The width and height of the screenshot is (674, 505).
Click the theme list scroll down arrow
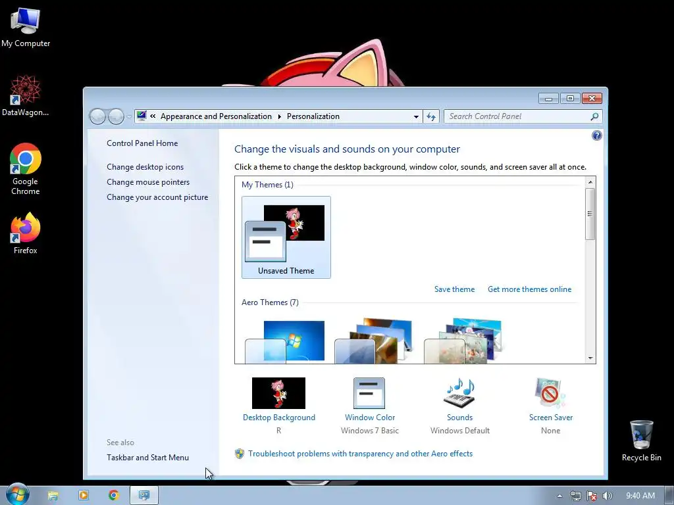(590, 358)
